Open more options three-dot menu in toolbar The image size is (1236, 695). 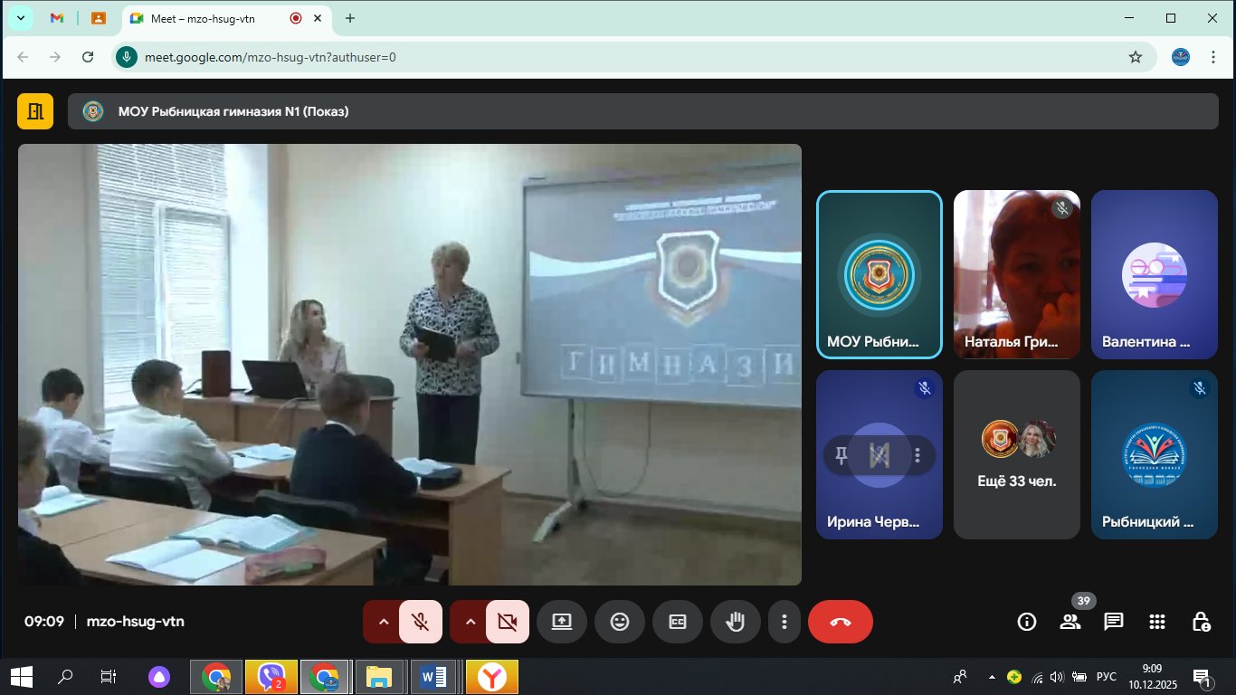784,622
